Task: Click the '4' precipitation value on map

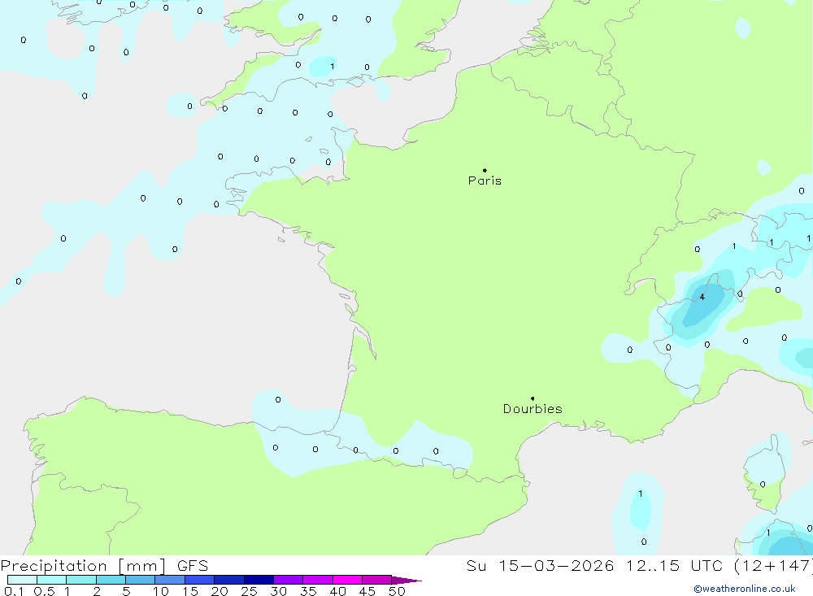Action: (x=702, y=298)
